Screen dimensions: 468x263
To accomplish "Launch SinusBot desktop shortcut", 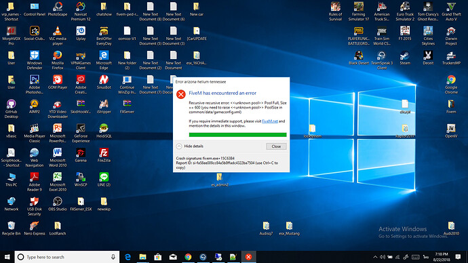I will [104, 82].
